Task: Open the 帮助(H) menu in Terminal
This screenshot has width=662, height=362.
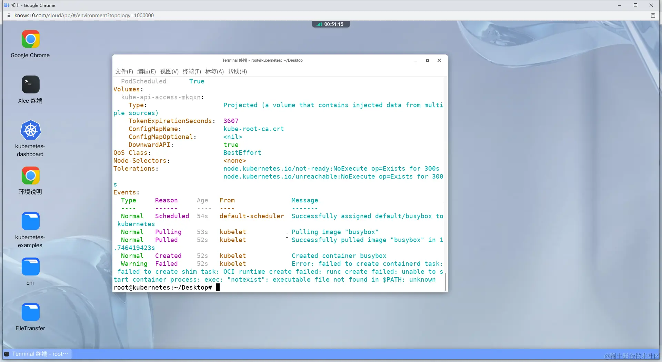Action: [x=238, y=71]
